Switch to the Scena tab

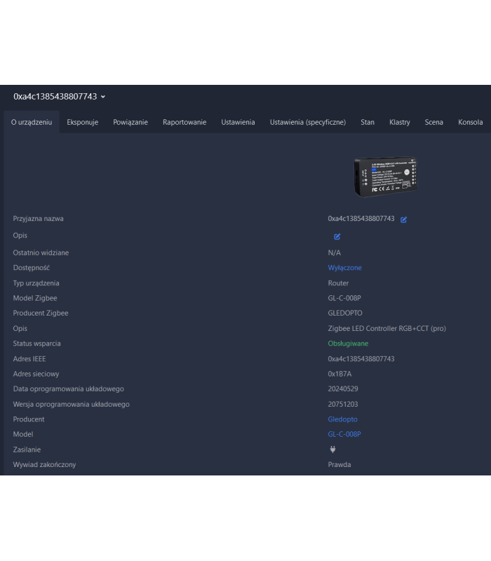[433, 122]
